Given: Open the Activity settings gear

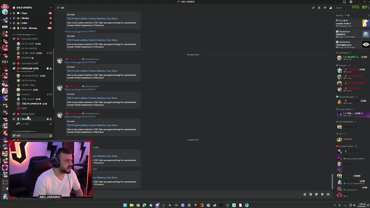Looking at the screenshot, I should click(x=348, y=16).
